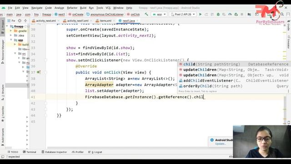
Task: Click the Android Studio logo icon
Action: tap(3, 8)
